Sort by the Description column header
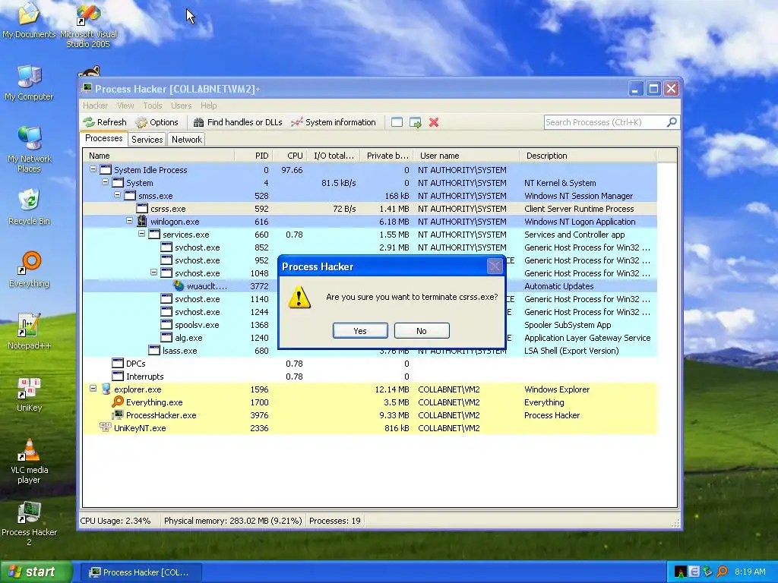Image resolution: width=778 pixels, height=583 pixels. tap(588, 156)
